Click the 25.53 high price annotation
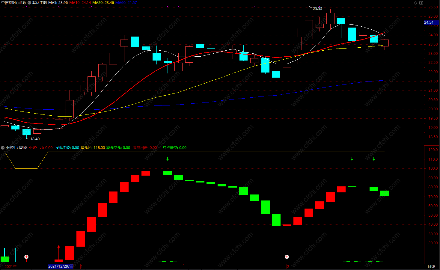 tap(317, 9)
